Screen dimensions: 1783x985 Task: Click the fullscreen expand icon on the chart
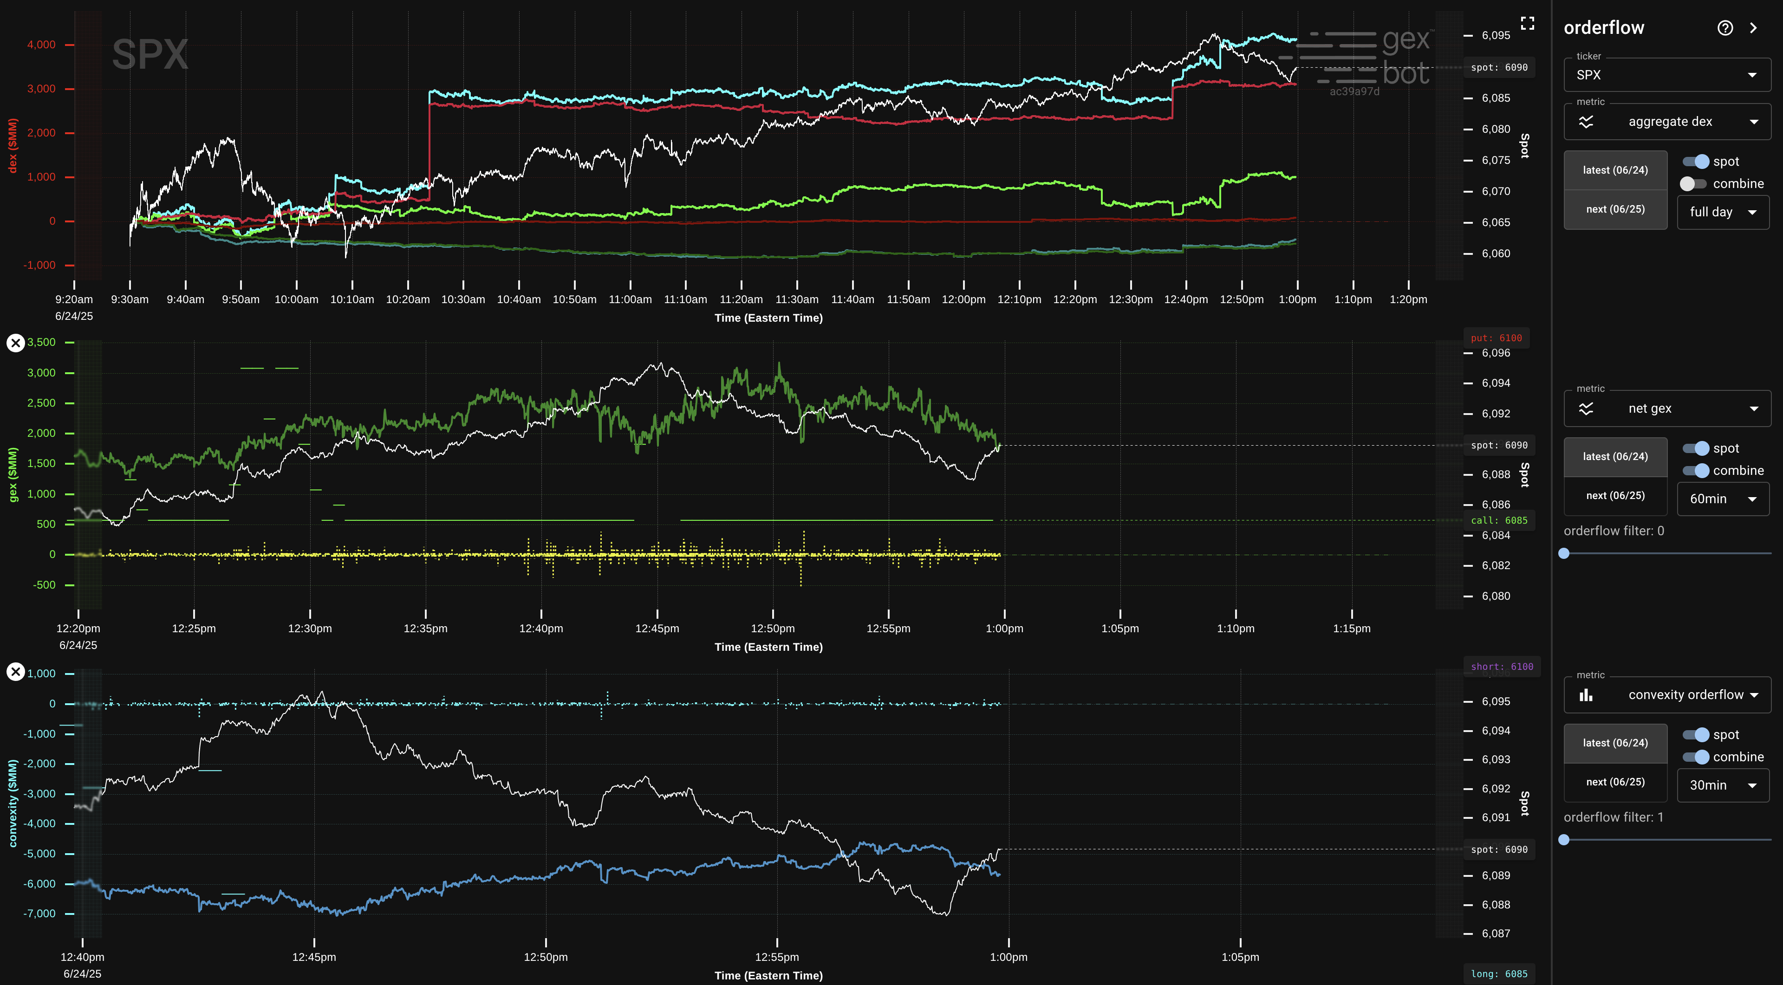[1528, 24]
